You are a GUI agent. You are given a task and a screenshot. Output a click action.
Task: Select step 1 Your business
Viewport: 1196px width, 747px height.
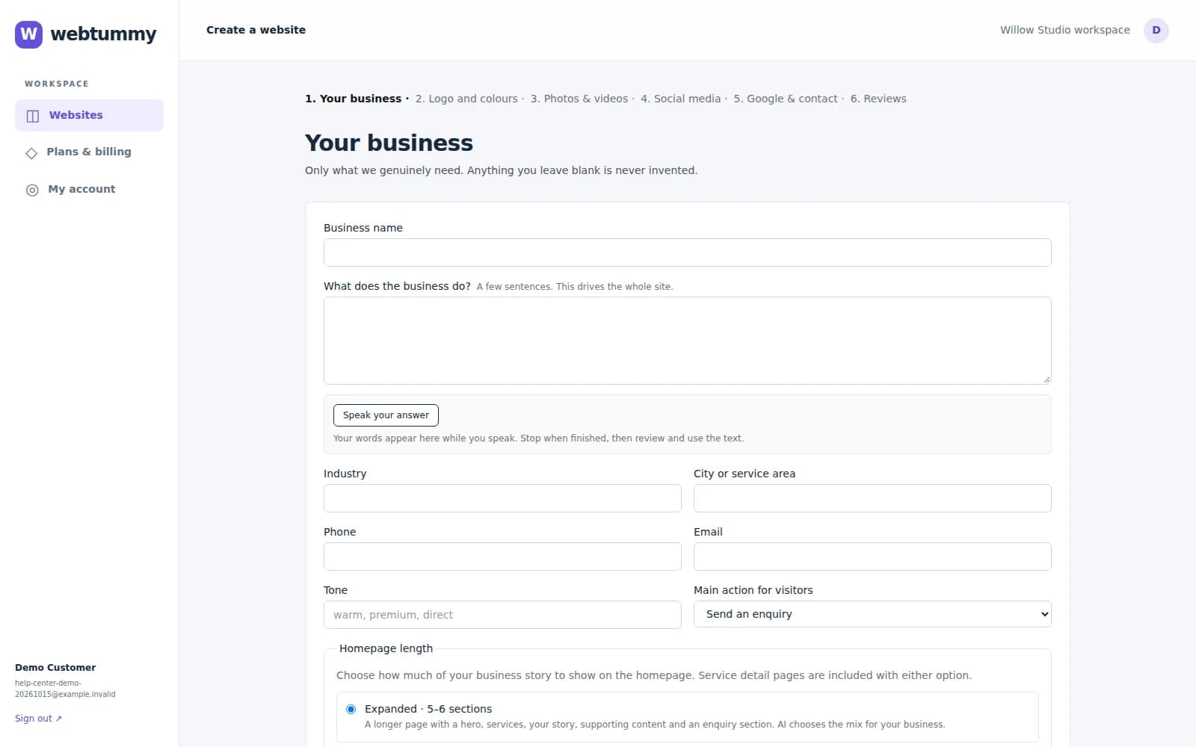click(x=353, y=99)
